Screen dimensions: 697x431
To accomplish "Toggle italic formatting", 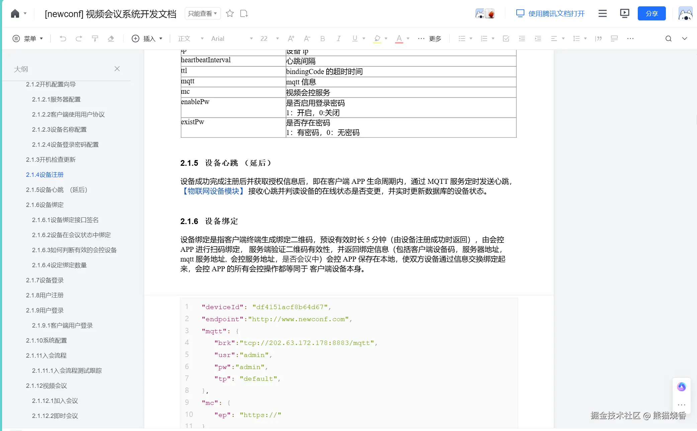I will point(339,39).
